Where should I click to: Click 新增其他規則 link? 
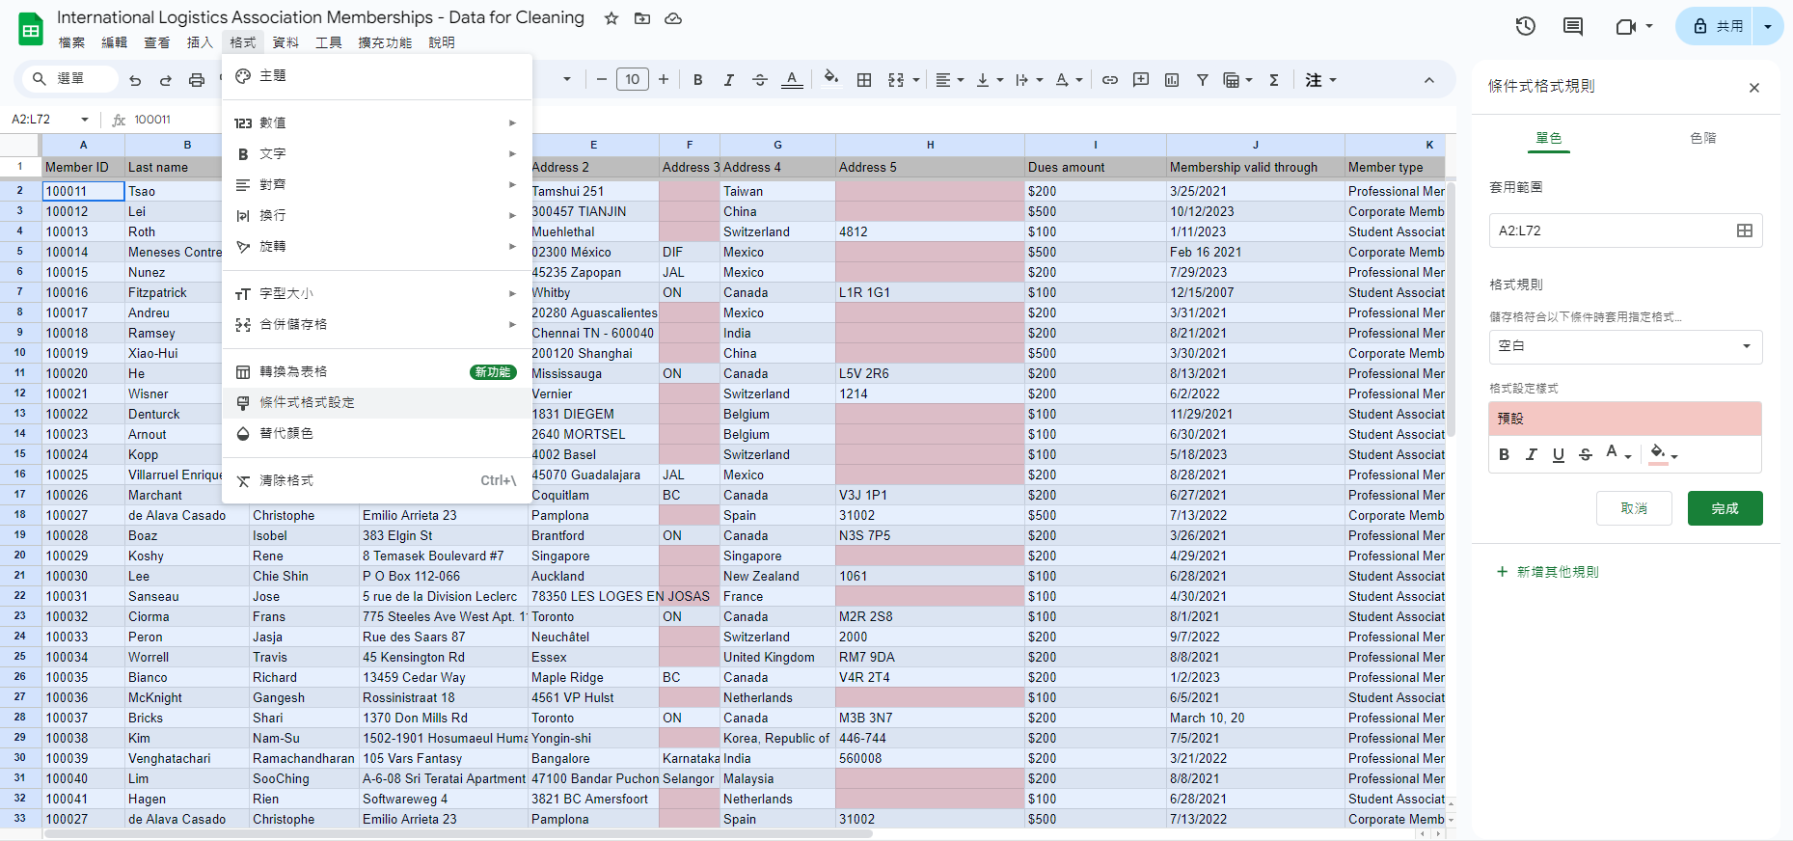1548,572
